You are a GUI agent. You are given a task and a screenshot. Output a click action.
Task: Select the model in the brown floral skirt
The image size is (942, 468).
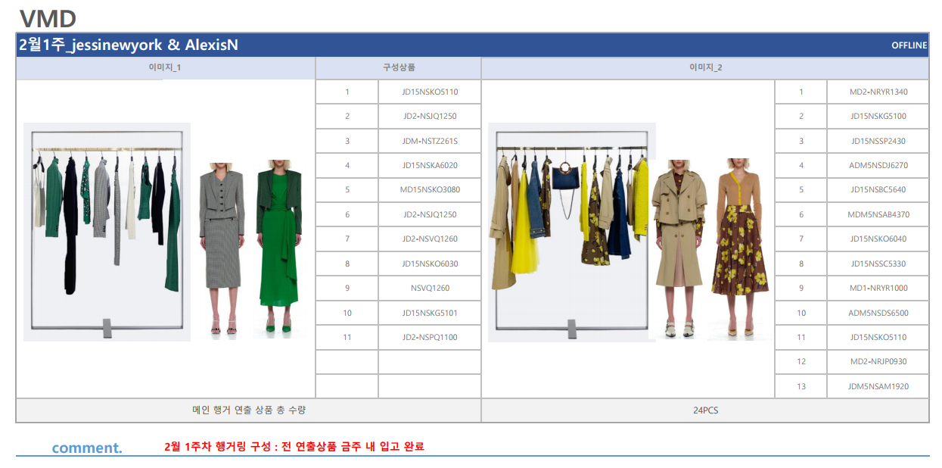(x=739, y=248)
